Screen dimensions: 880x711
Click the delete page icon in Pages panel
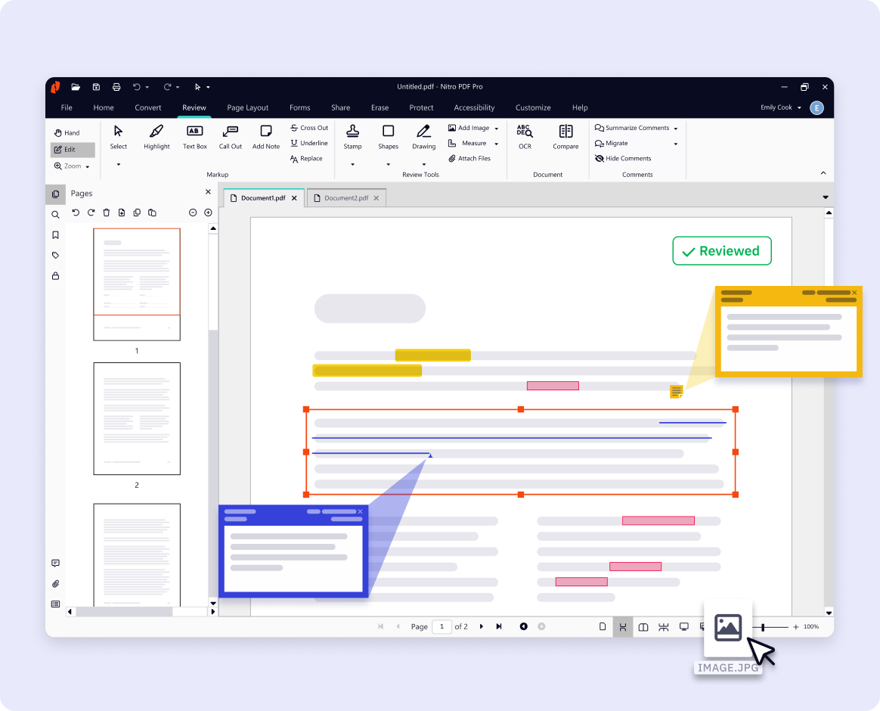[106, 213]
